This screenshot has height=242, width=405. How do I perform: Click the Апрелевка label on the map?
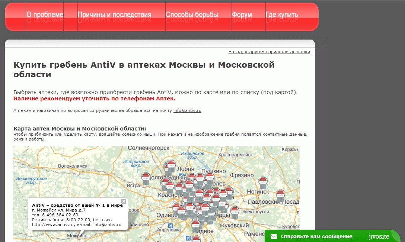click(169, 230)
